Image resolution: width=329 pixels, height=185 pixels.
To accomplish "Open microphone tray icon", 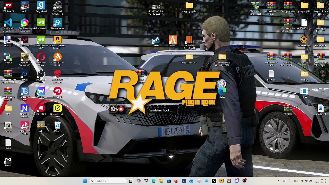I will point(290,181).
